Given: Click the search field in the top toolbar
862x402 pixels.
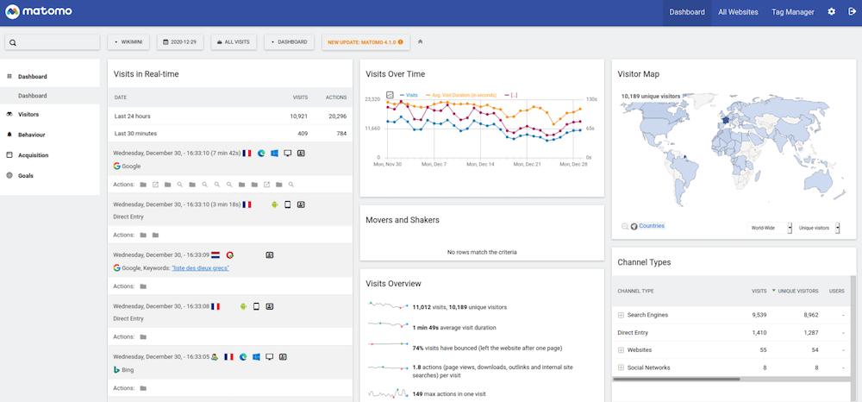Looking at the screenshot, I should click(53, 42).
